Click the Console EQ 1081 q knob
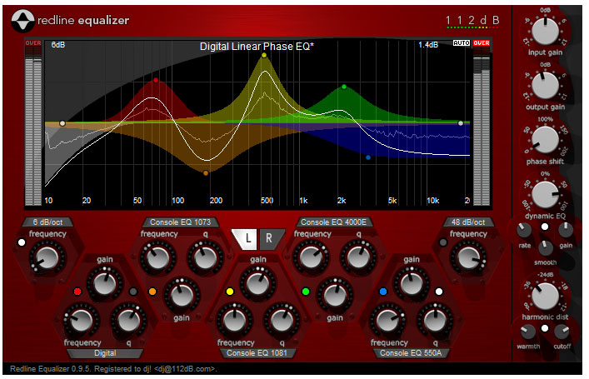Screen dimensions: 589x379 [282, 321]
